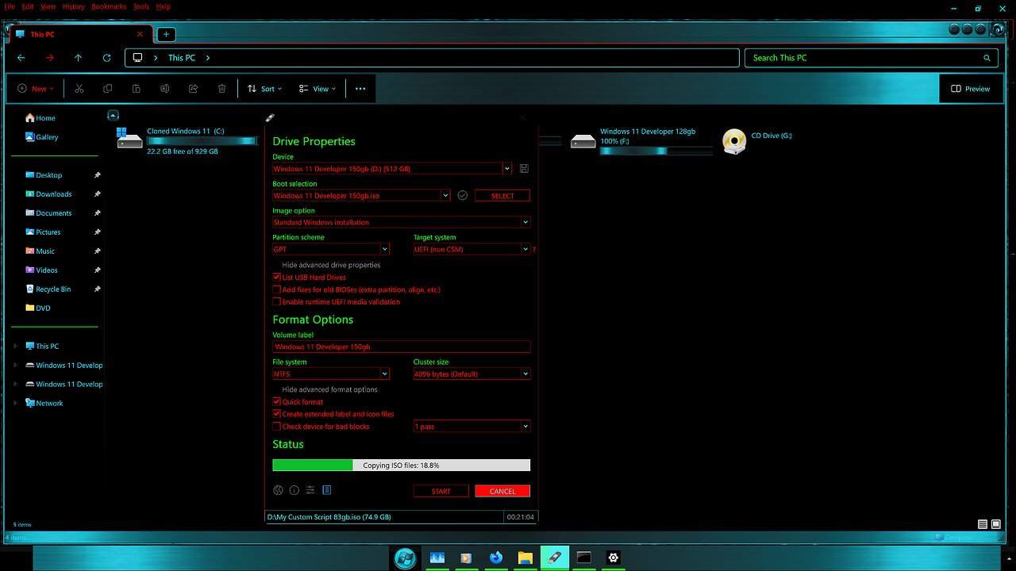The width and height of the screenshot is (1016, 571).
Task: Expand the Network tree node
Action: (16, 403)
